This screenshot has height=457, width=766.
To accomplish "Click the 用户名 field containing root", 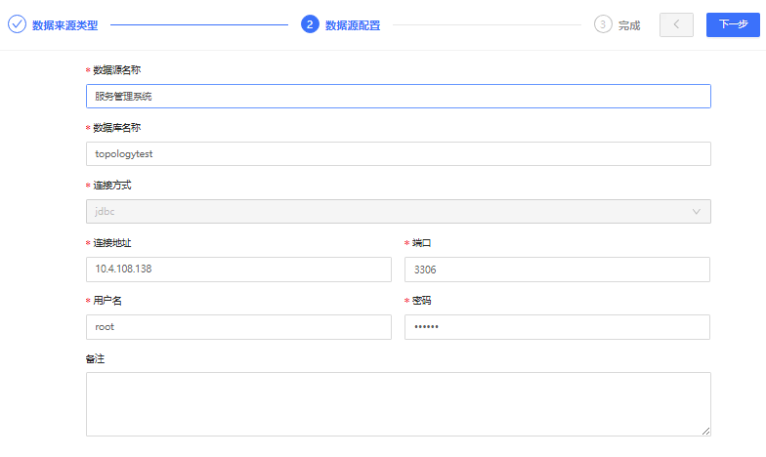I will coord(238,327).
